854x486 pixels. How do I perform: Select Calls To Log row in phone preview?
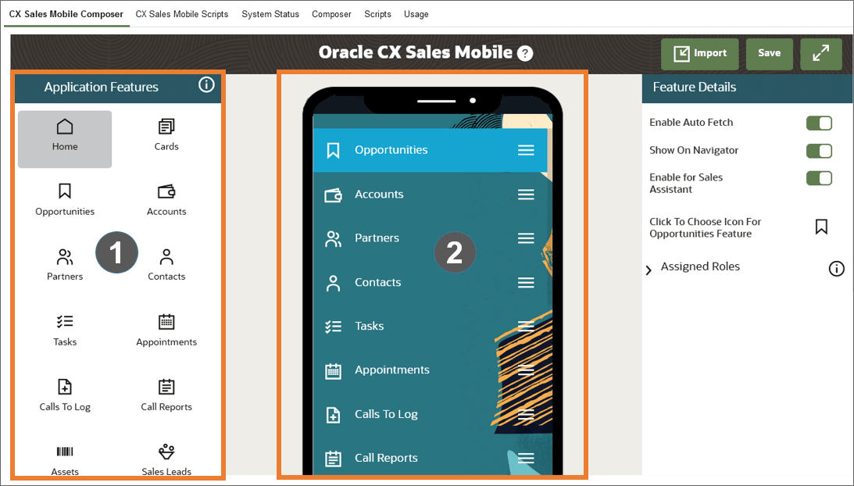(432, 414)
